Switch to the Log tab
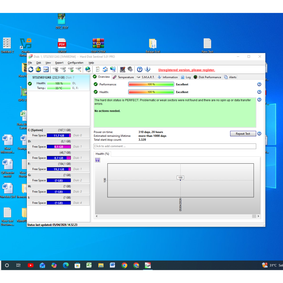This screenshot has width=283, height=283. (x=186, y=77)
